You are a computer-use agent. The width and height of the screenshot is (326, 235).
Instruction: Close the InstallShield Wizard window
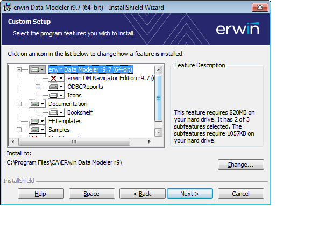tap(260, 8)
